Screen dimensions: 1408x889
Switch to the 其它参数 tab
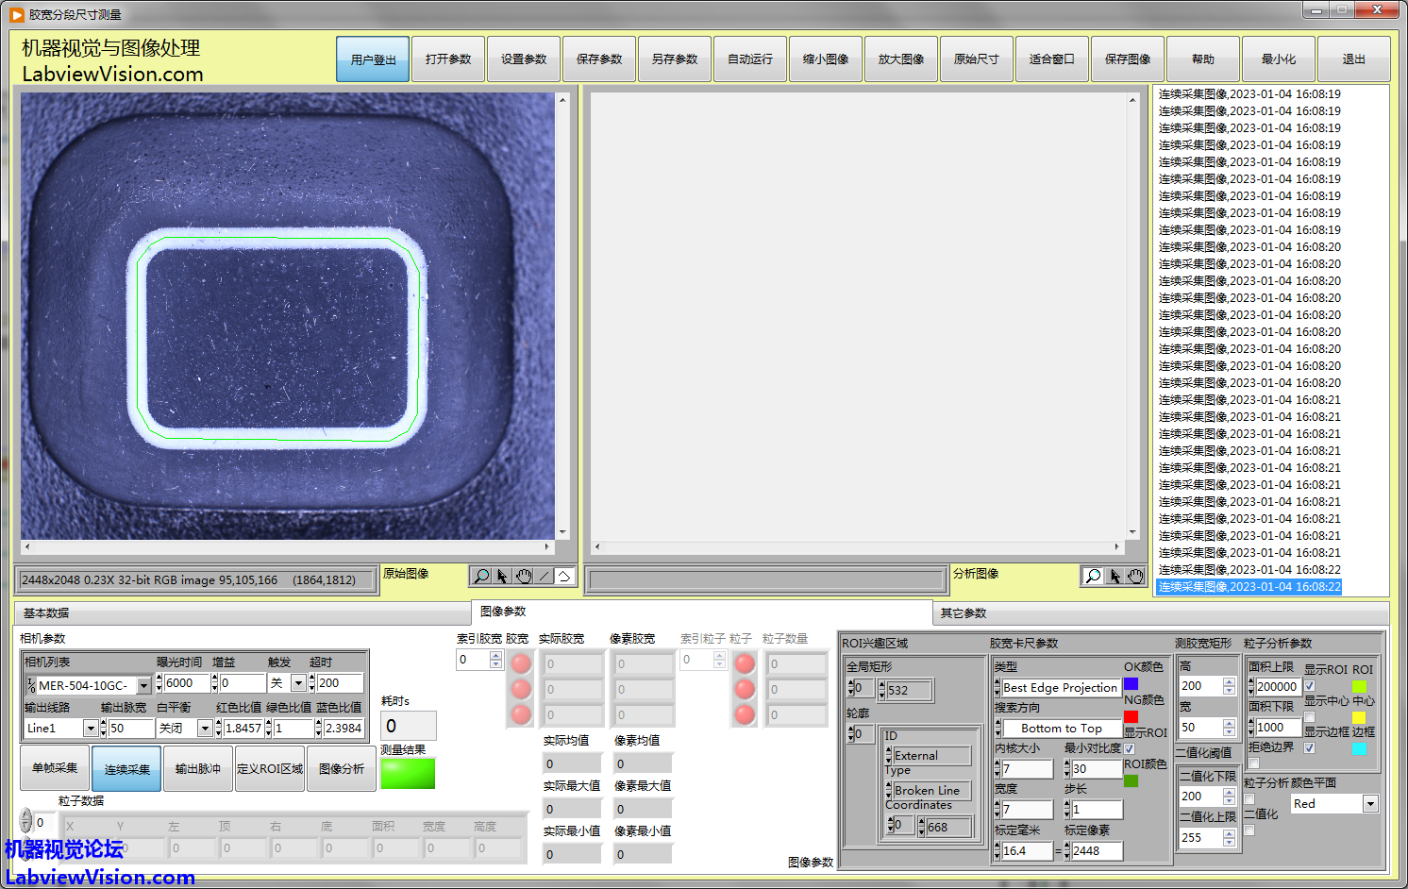pos(963,613)
